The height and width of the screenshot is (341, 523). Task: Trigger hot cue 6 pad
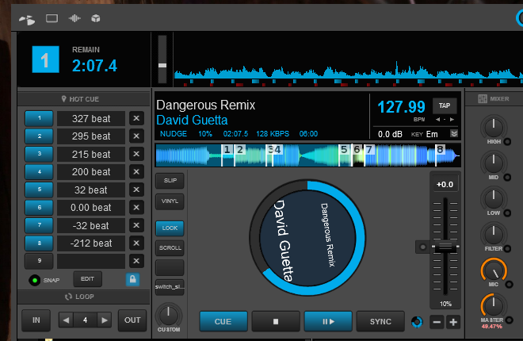click(39, 208)
